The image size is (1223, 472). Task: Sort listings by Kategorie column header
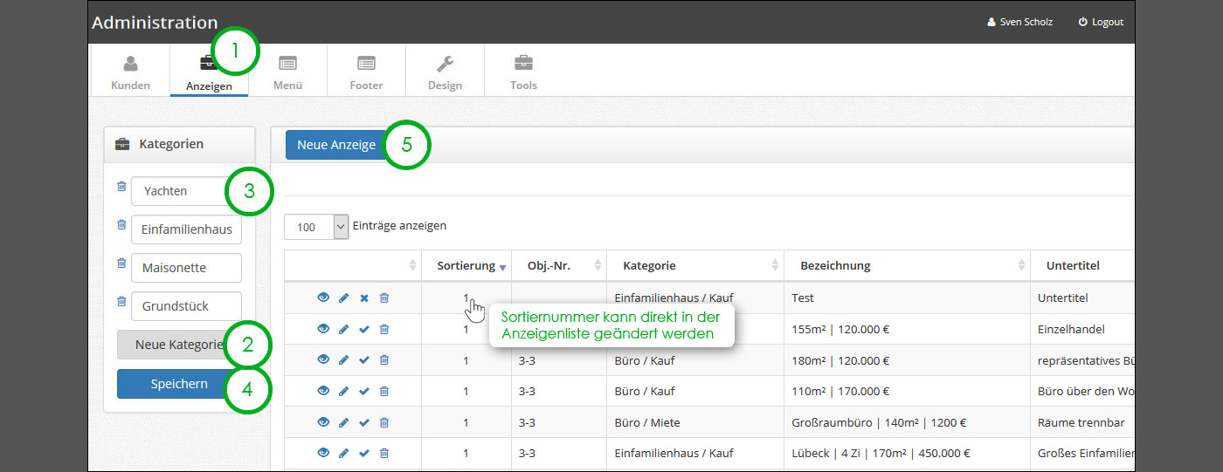point(649,266)
